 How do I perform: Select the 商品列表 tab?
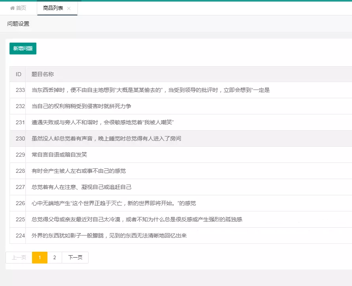(53, 8)
